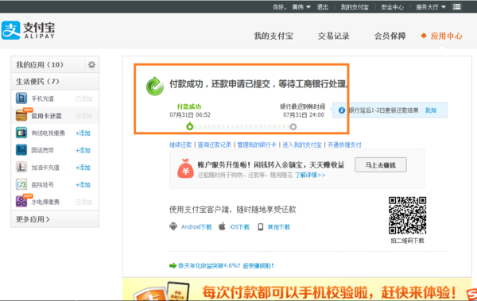
Task: Click the Apple logo icon
Action: click(x=222, y=226)
